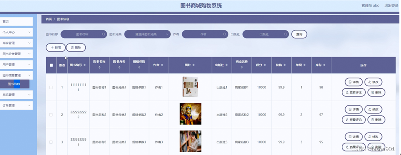Click 删除 for 图书名称2 row
The width and height of the screenshot is (401, 155).
click(x=377, y=119)
